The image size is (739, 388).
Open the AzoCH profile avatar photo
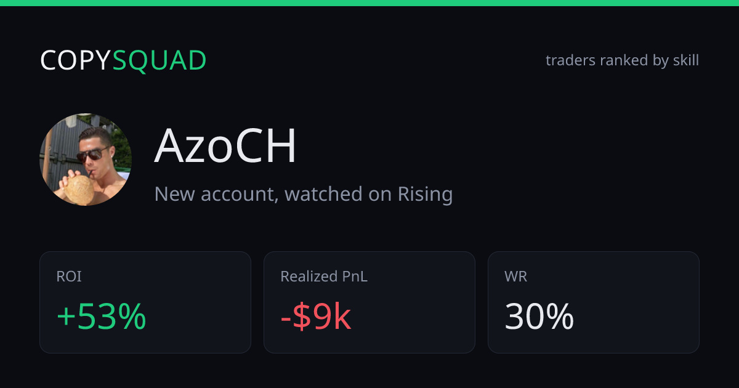click(x=86, y=160)
